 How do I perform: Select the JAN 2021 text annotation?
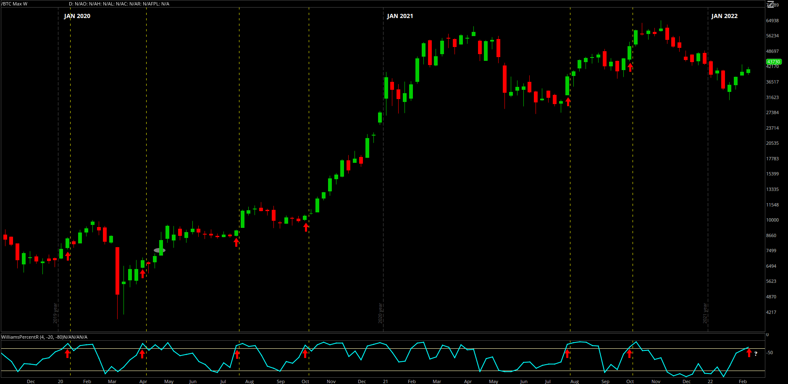(400, 16)
